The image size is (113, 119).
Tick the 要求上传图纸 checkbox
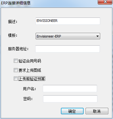click(16, 70)
